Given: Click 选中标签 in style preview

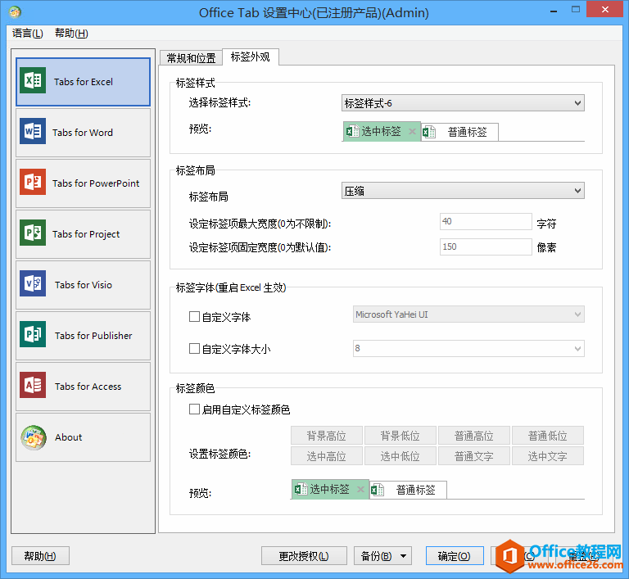Looking at the screenshot, I should 381,131.
